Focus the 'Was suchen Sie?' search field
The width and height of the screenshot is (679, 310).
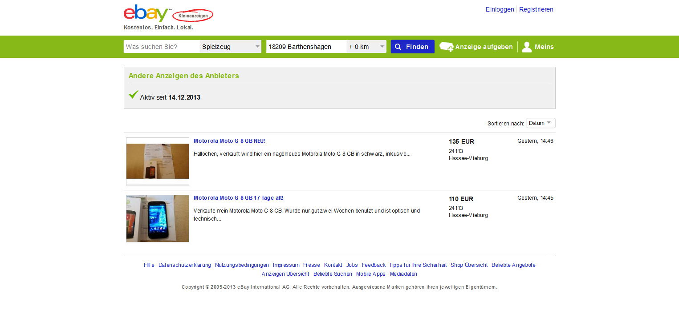pos(162,47)
